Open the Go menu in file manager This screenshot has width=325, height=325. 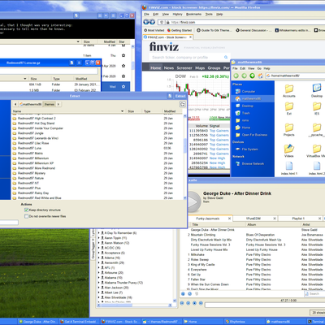point(259,68)
